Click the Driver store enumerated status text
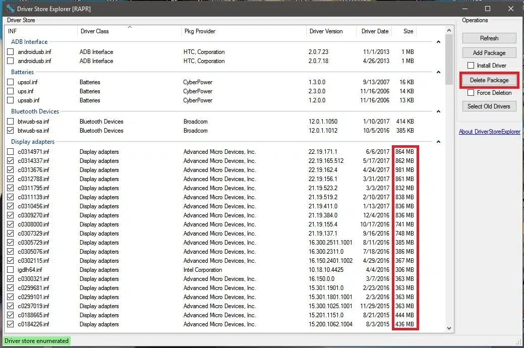The width and height of the screenshot is (524, 348). (36, 340)
